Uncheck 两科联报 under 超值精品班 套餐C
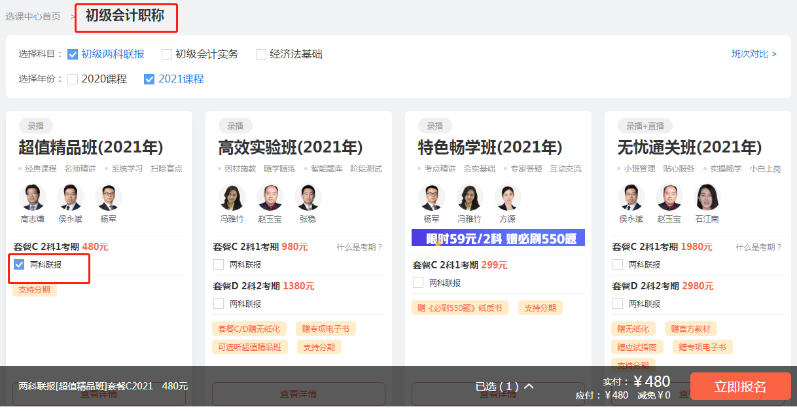Image resolution: width=797 pixels, height=411 pixels. 19,264
